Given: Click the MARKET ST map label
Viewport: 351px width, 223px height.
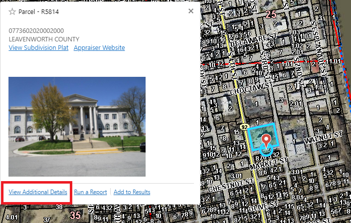Looking at the screenshot, I should point(269,164).
